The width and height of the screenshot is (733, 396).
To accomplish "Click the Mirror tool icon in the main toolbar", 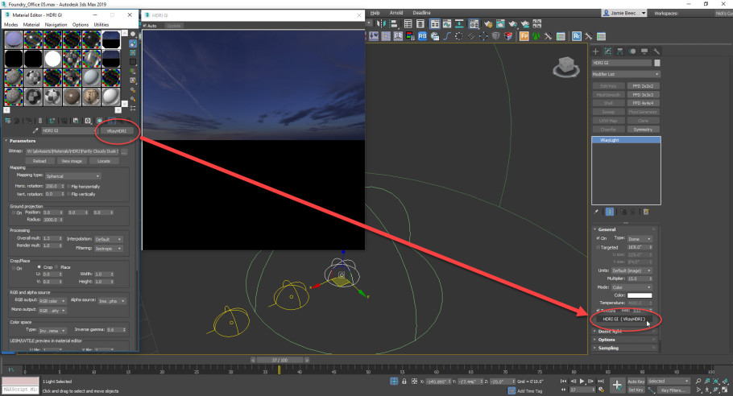I will pos(381,24).
